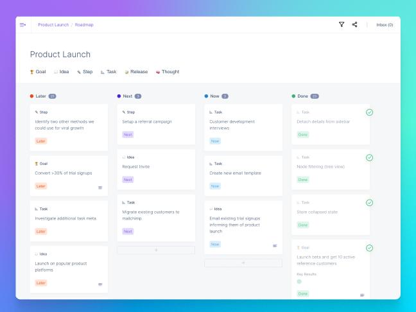Go to Roadmap breadcrumb
The height and width of the screenshot is (312, 416).
point(84,24)
